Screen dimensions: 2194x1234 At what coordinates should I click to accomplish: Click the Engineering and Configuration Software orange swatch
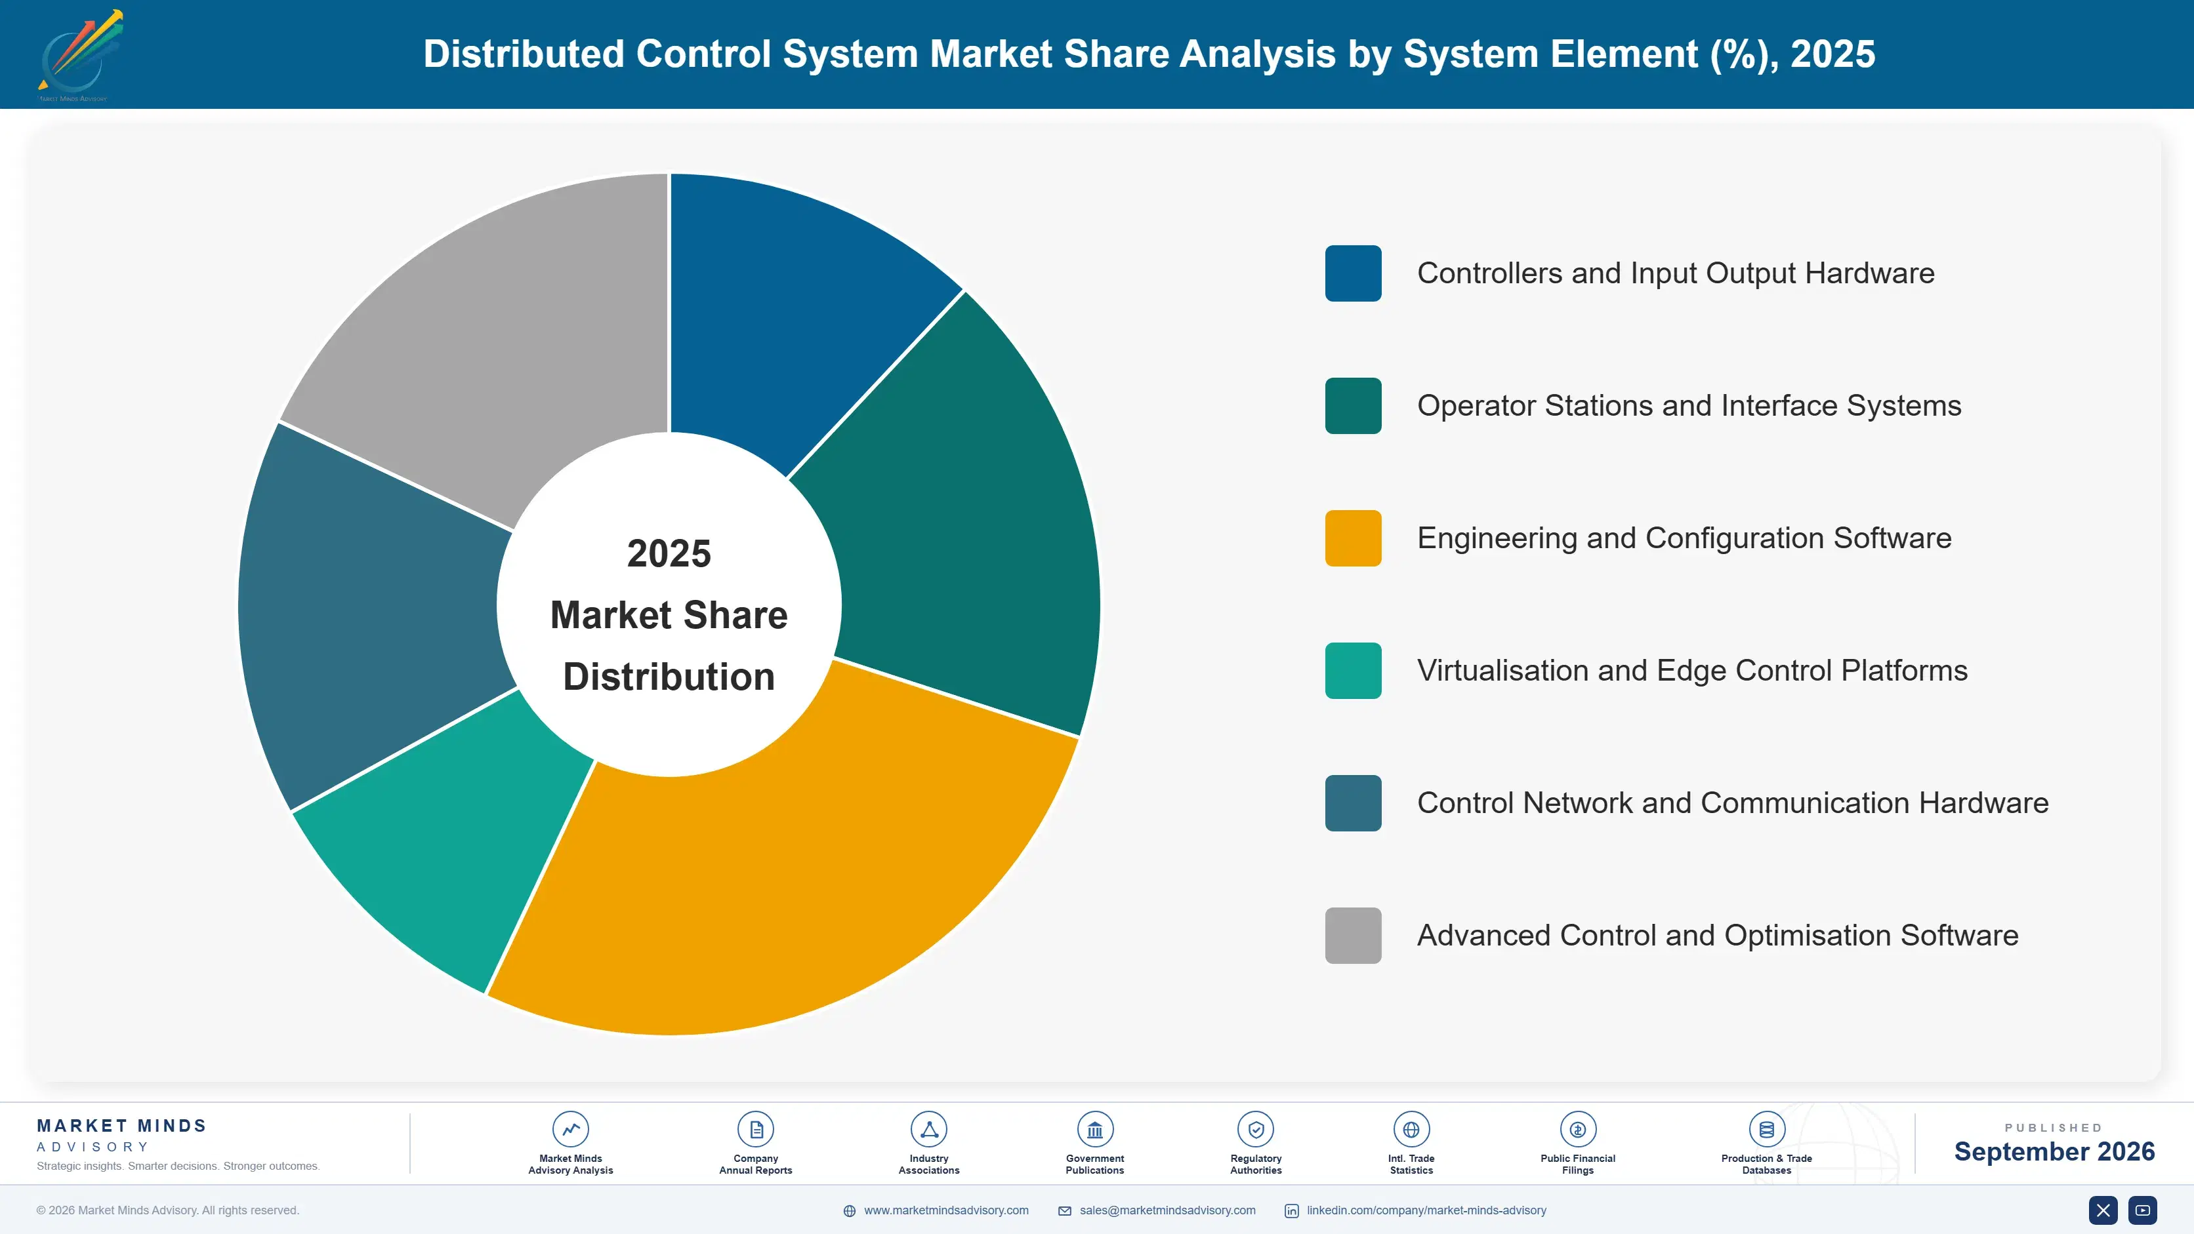click(x=1352, y=538)
